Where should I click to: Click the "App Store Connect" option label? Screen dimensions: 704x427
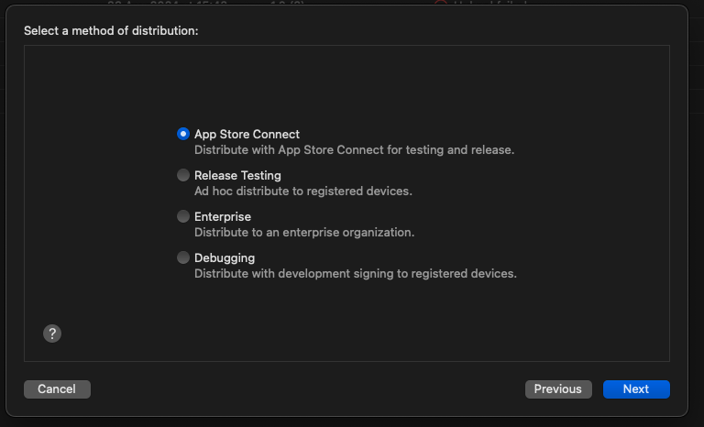pyautogui.click(x=247, y=134)
